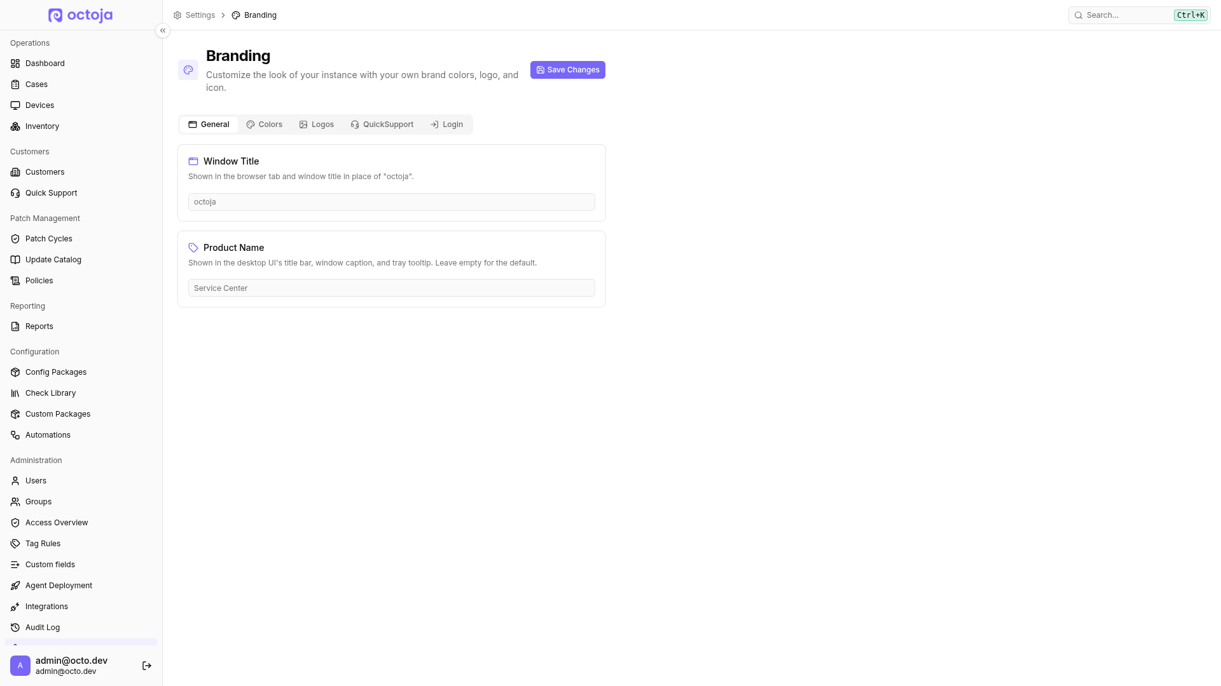Open Cases via its clipboard icon
This screenshot has height=686, width=1221.
pos(15,84)
